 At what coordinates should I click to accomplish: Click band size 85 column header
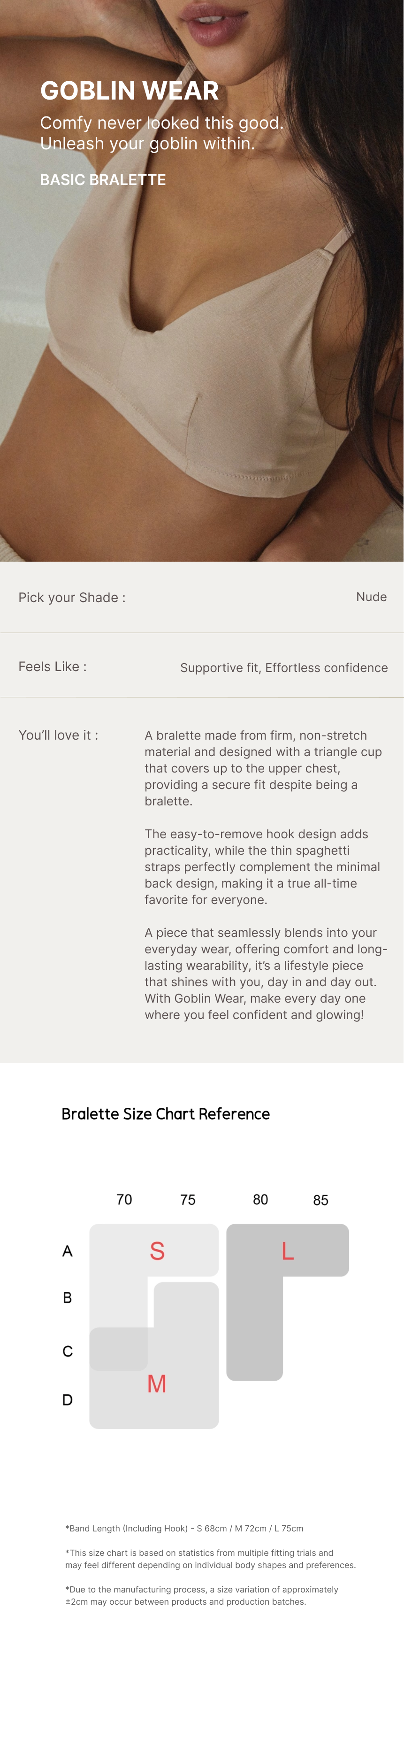tap(320, 1200)
